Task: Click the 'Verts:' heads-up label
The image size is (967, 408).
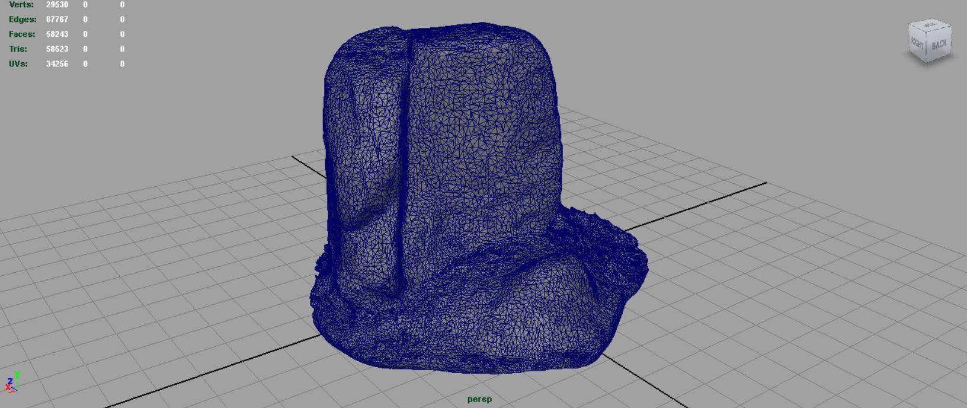Action: [x=21, y=5]
